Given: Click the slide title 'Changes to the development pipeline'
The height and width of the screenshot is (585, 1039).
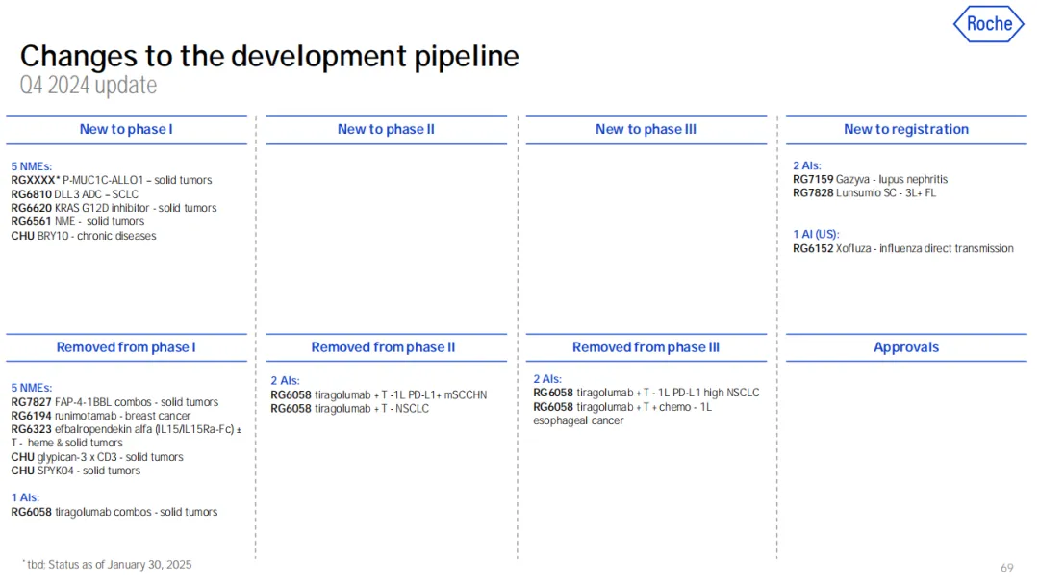Looking at the screenshot, I should pyautogui.click(x=269, y=56).
